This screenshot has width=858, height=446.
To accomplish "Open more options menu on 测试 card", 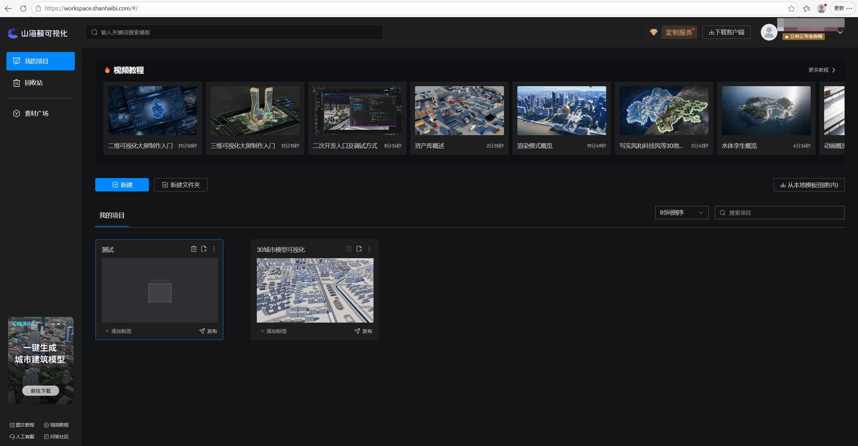I will (214, 249).
